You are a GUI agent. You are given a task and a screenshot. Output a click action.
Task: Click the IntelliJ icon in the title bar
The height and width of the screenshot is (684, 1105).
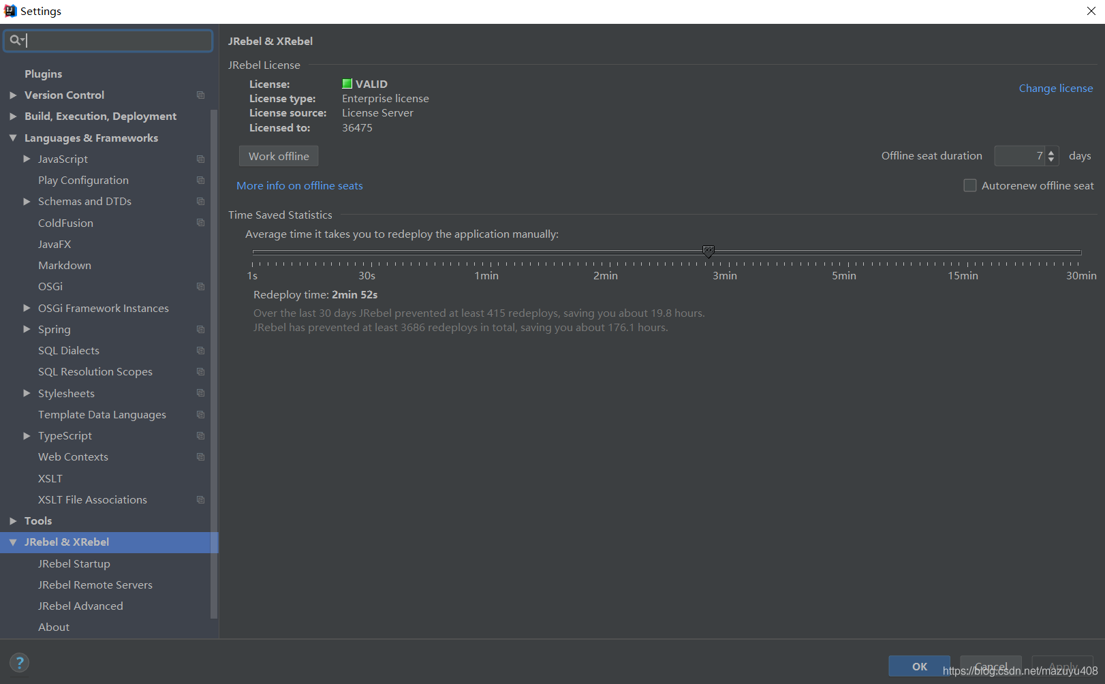(10, 11)
